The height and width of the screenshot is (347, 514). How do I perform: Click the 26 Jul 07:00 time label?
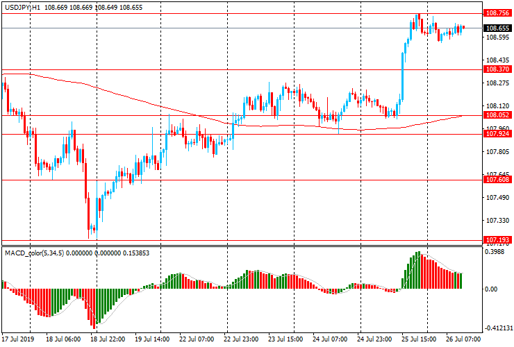(463, 339)
